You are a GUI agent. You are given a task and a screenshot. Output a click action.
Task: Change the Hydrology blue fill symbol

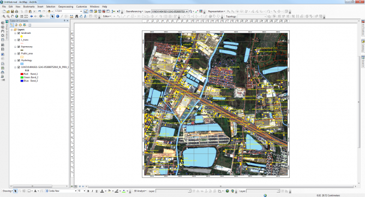(x=22, y=64)
